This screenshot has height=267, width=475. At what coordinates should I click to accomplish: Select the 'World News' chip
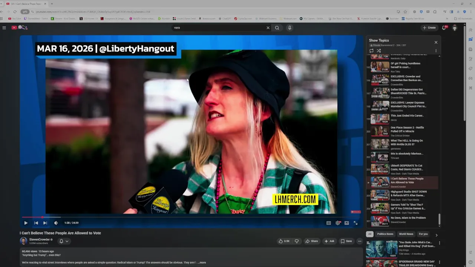pyautogui.click(x=406, y=234)
